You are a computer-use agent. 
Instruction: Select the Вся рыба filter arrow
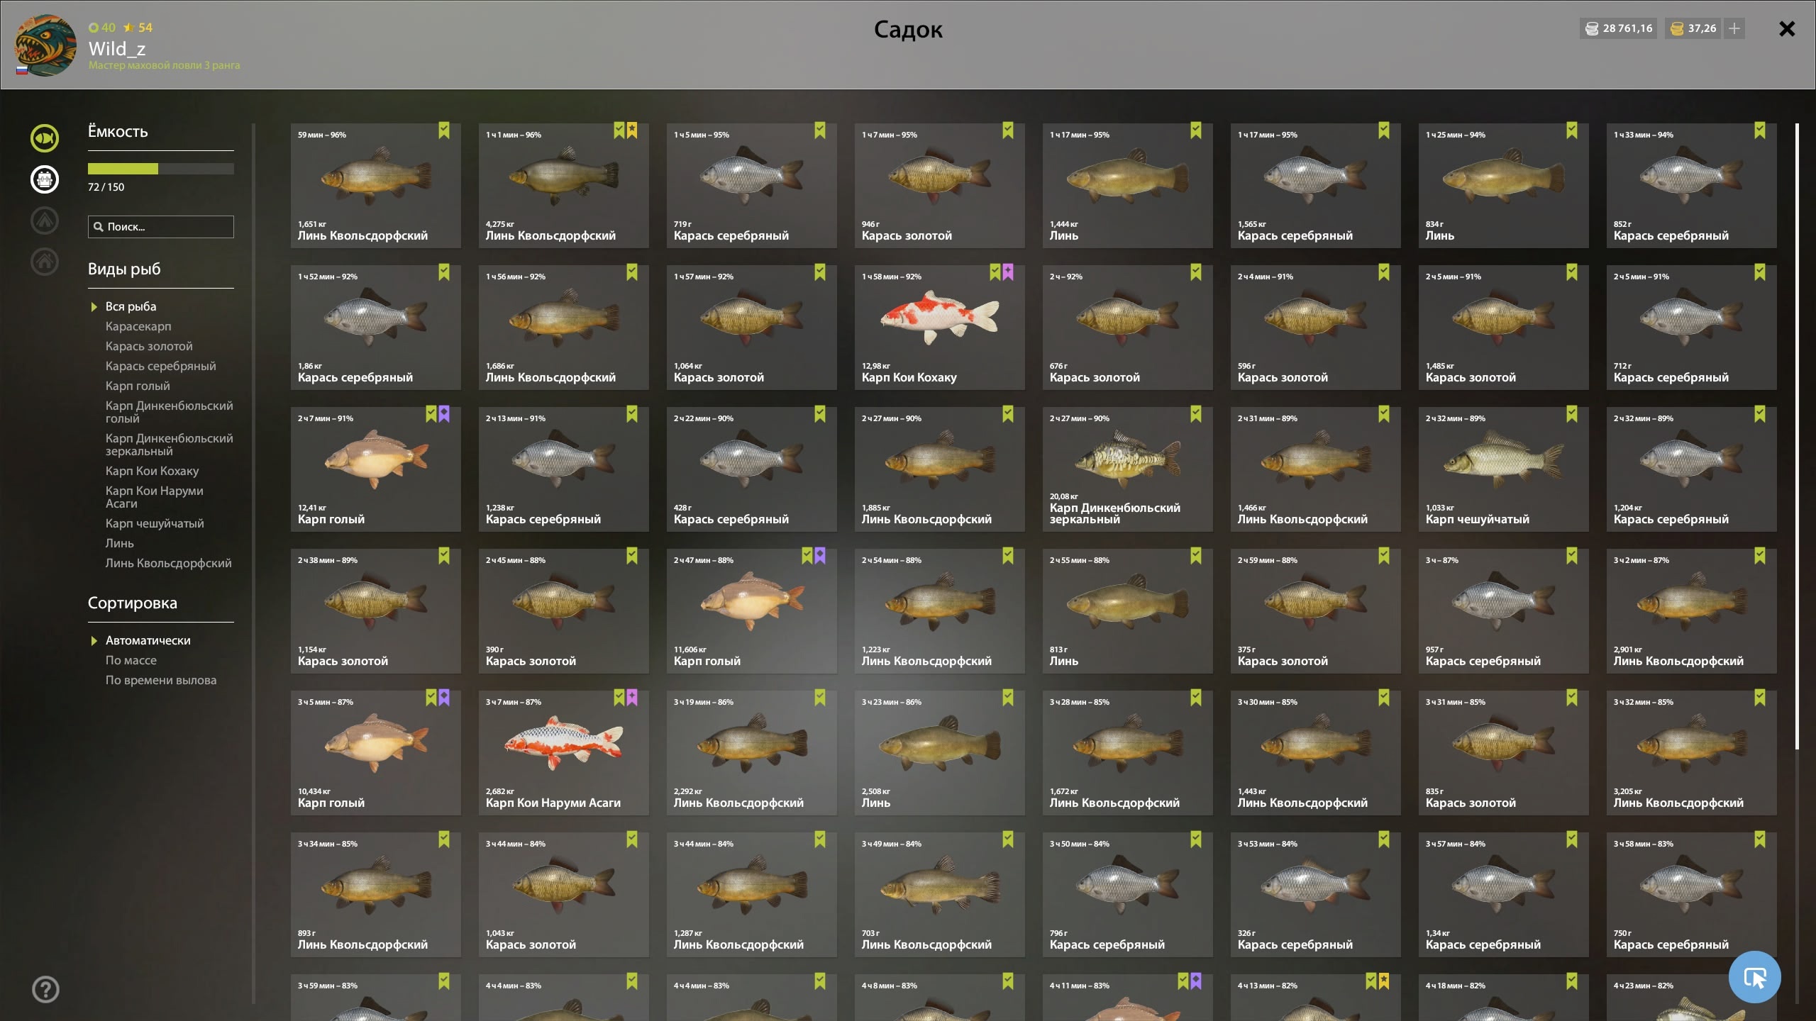pyautogui.click(x=94, y=307)
